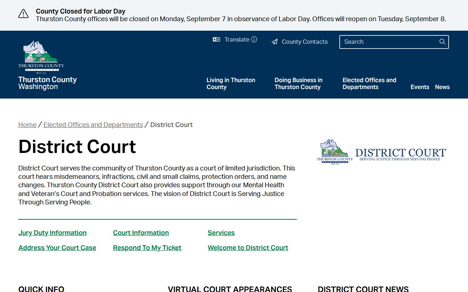Image resolution: width=468 pixels, height=292 pixels.
Task: Click Elected Offices and Departments breadcrumb
Action: [93, 125]
